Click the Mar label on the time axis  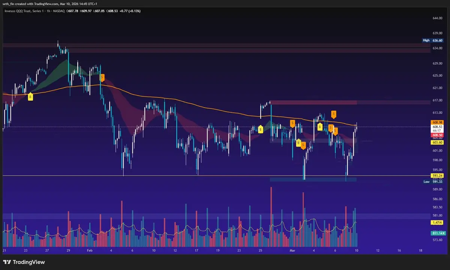tap(292, 251)
